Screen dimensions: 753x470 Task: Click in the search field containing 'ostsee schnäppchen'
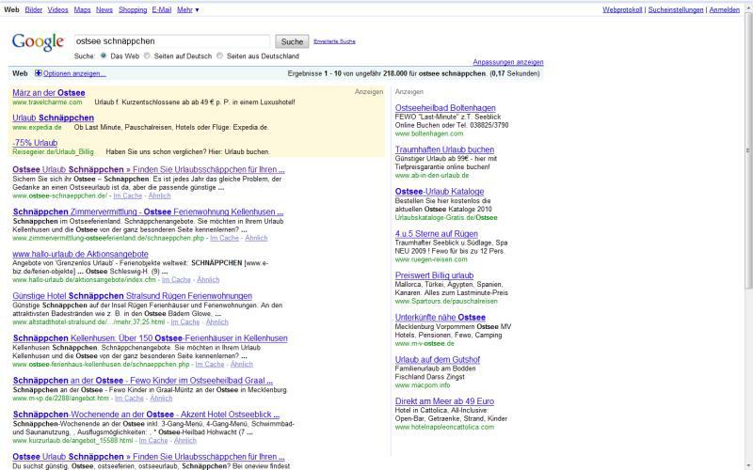(172, 41)
